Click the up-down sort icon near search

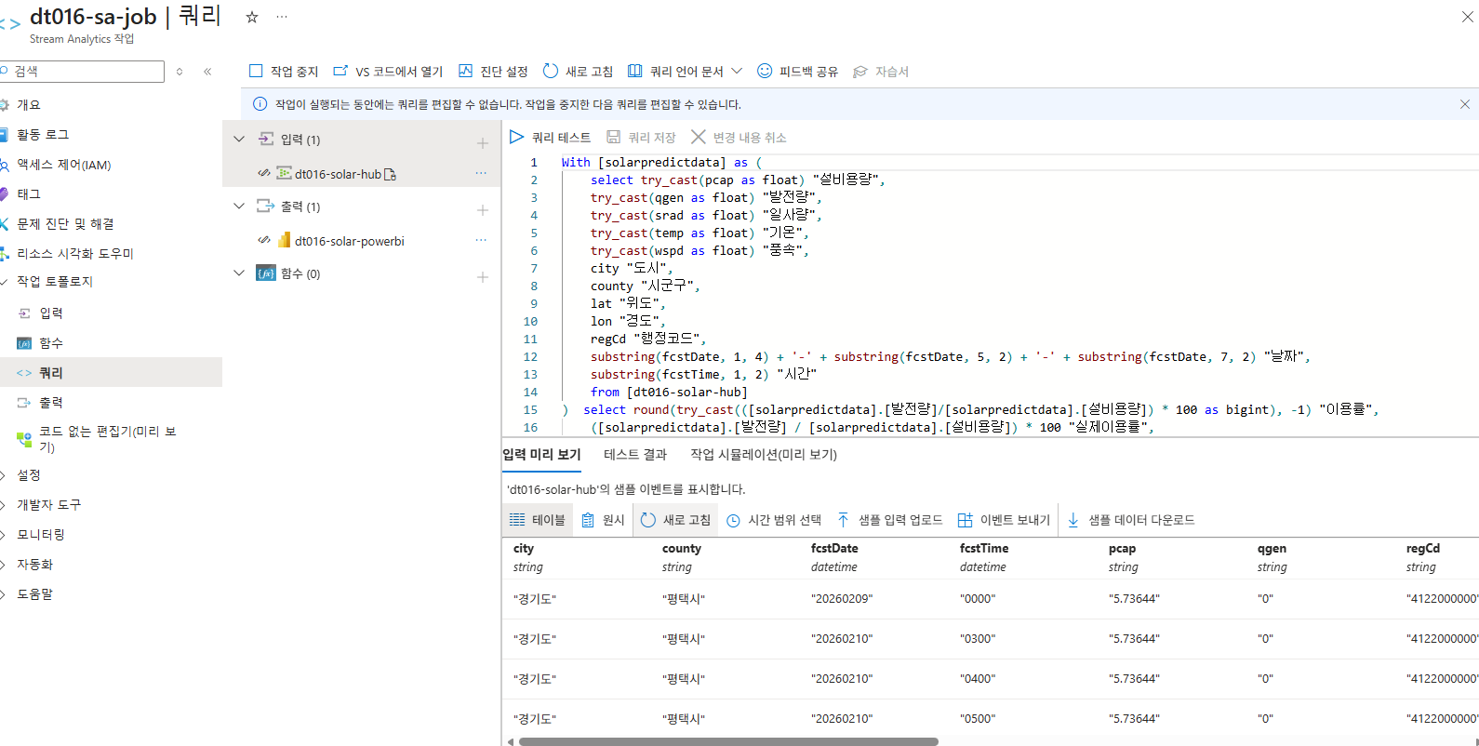coord(180,72)
